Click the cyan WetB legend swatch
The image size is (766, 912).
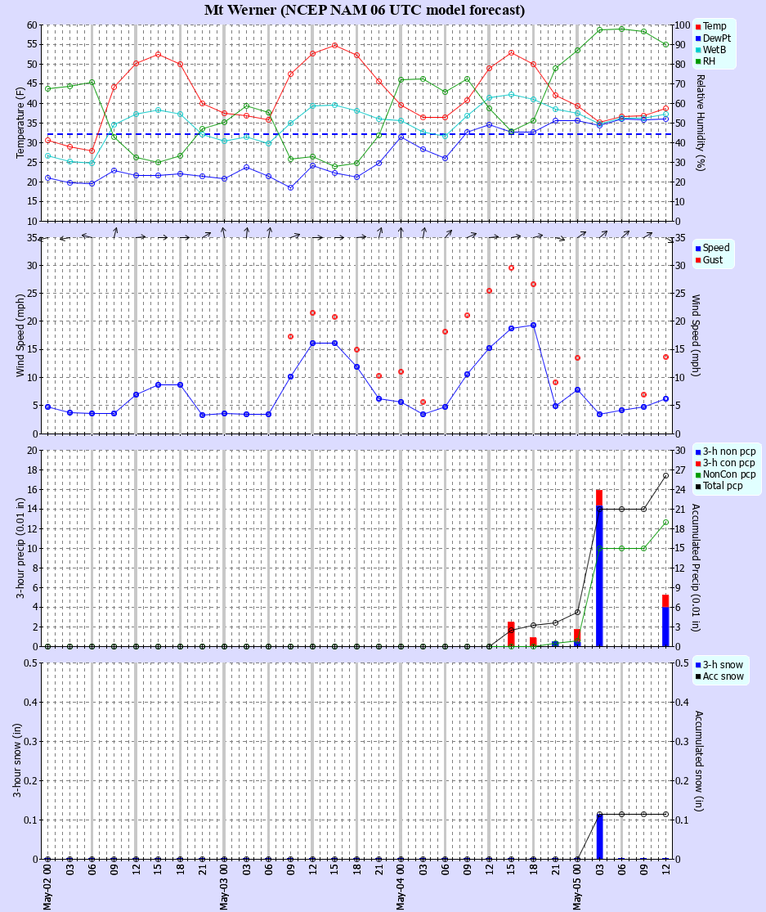click(698, 50)
